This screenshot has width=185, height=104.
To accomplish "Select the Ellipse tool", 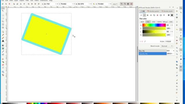I will [x=3, y=18].
